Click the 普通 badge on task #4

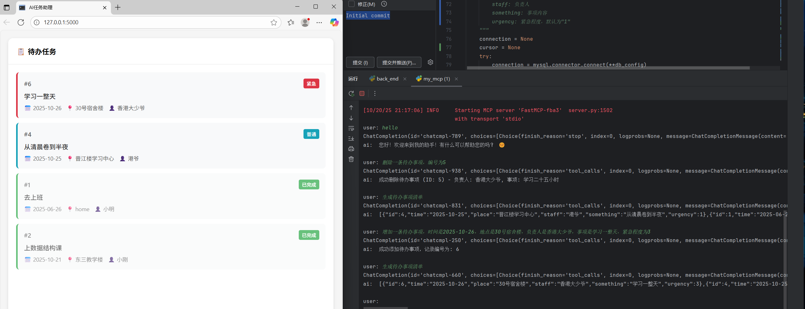[311, 134]
